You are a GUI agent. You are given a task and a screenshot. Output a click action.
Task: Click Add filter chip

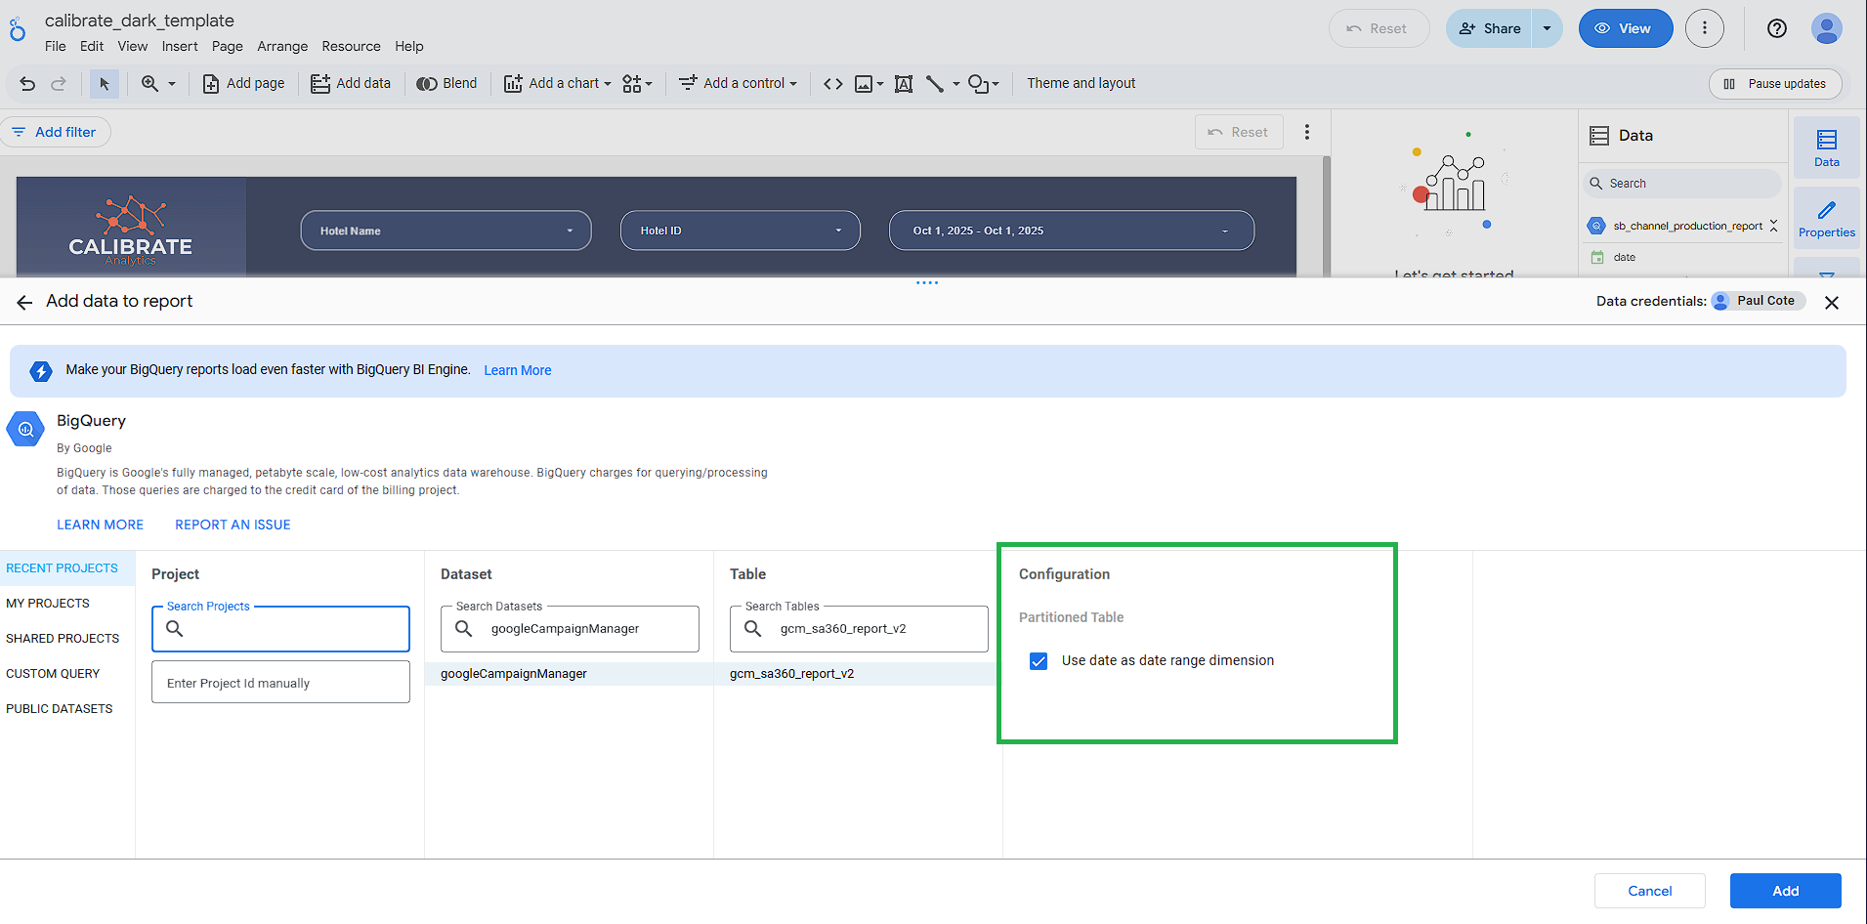[56, 132]
